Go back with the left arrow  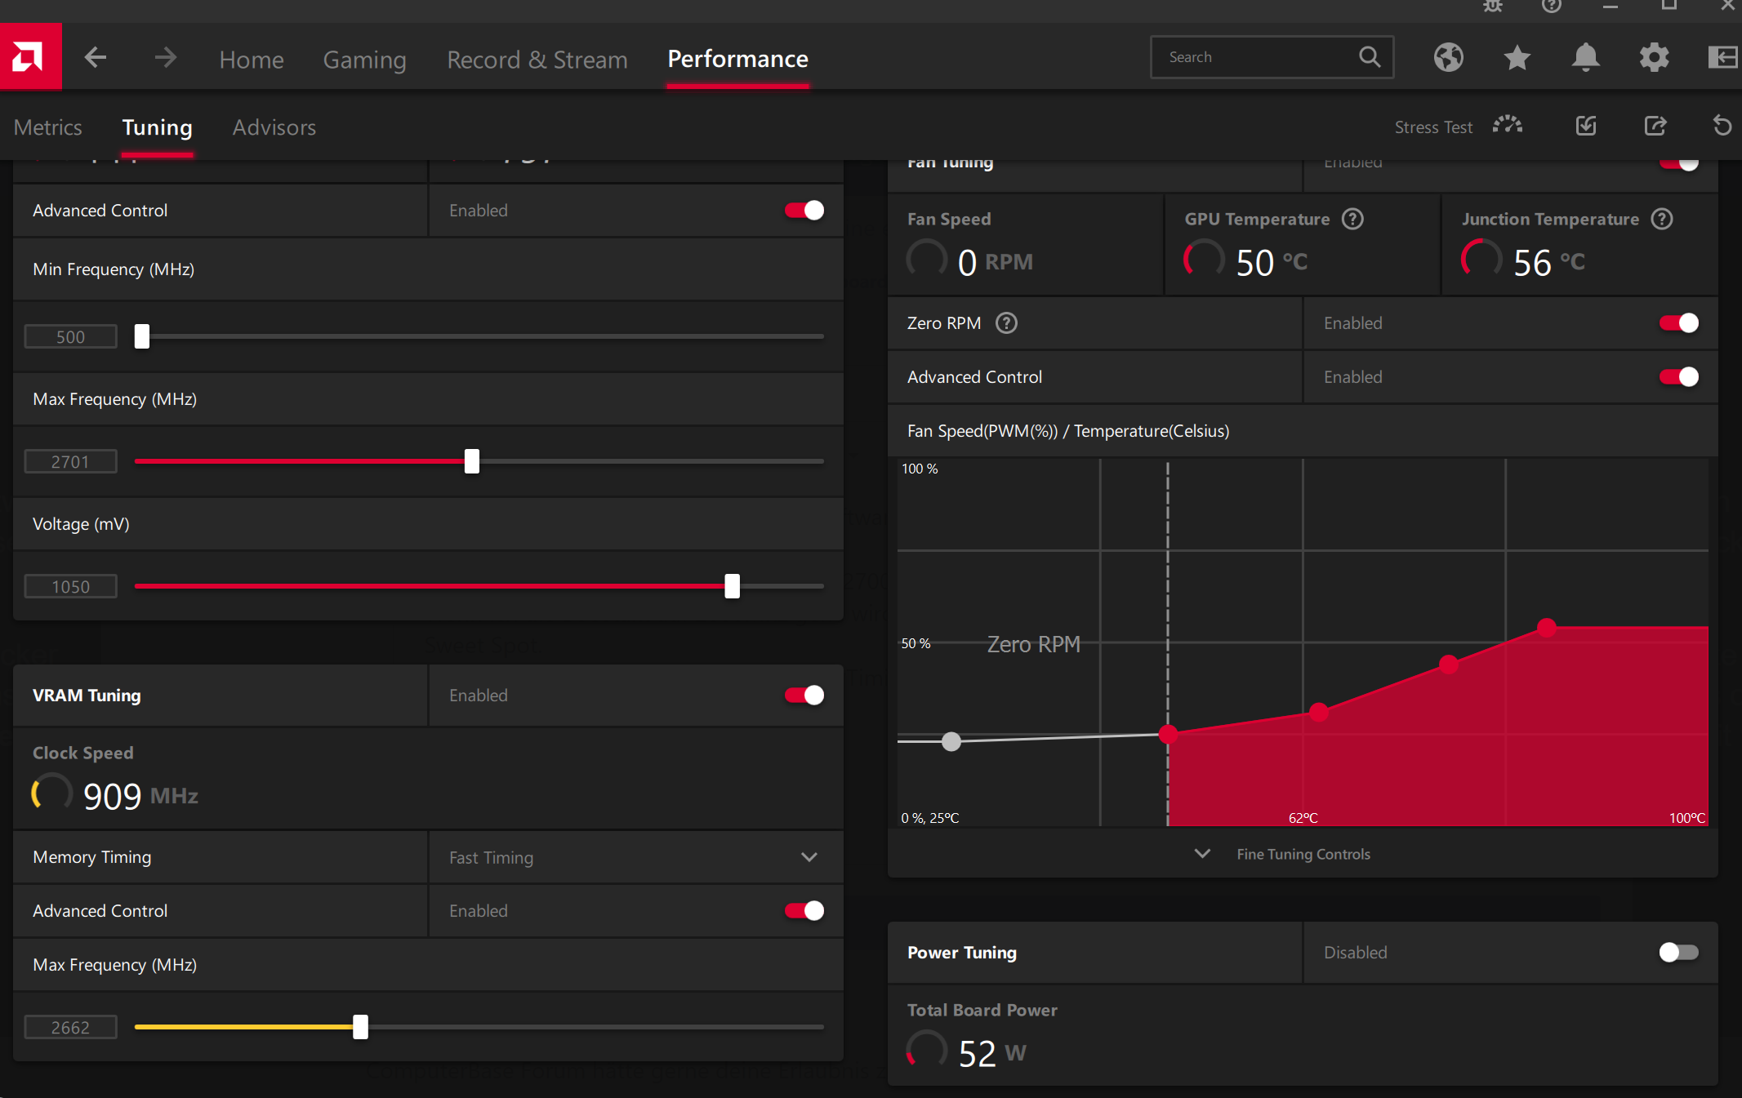96,58
